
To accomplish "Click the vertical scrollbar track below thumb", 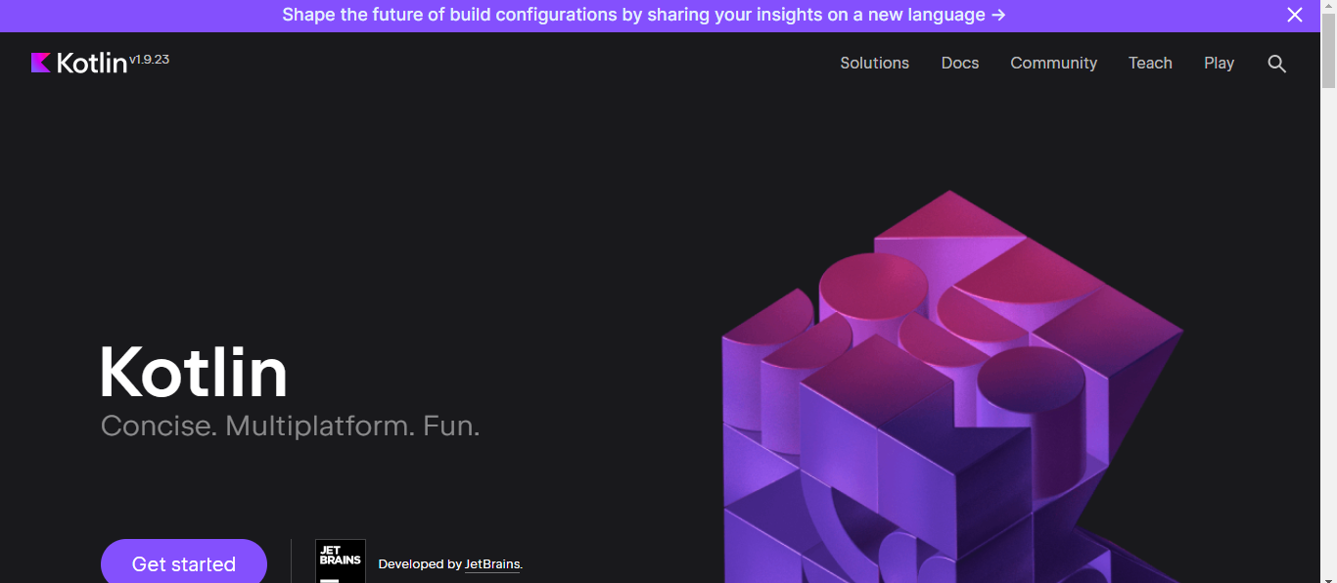I will (x=1328, y=342).
